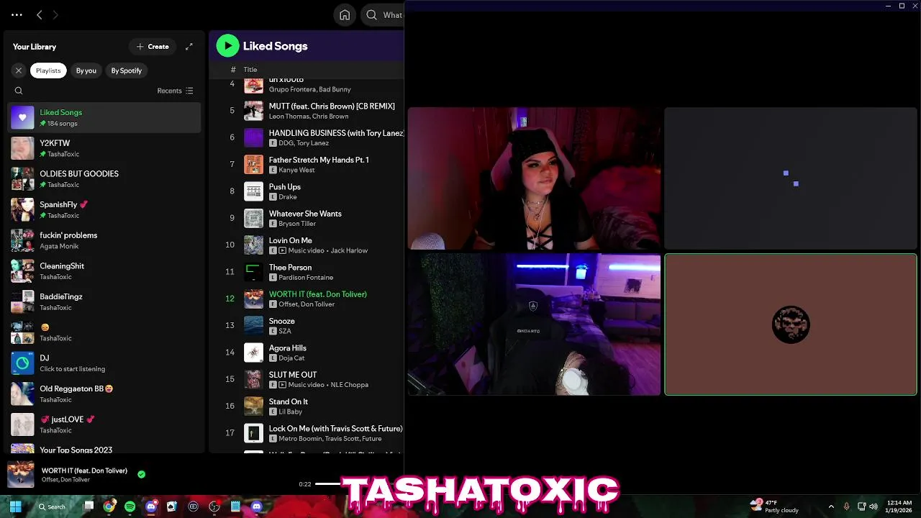The image size is (921, 518).
Task: Open the DJ entry in library
Action: coord(104,363)
